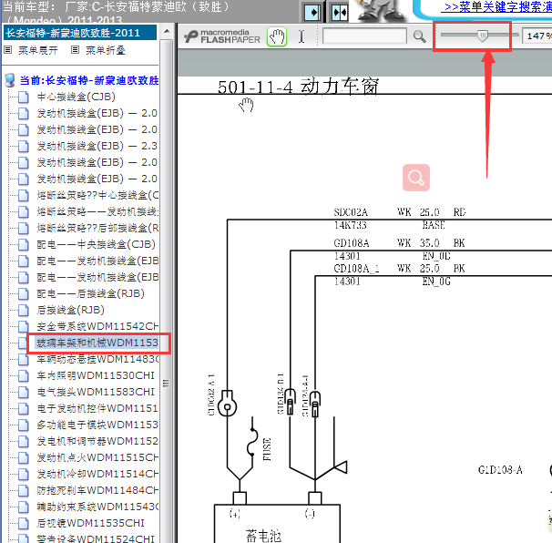
Task: Open 后接线盒(RJB) entry
Action: coord(70,311)
